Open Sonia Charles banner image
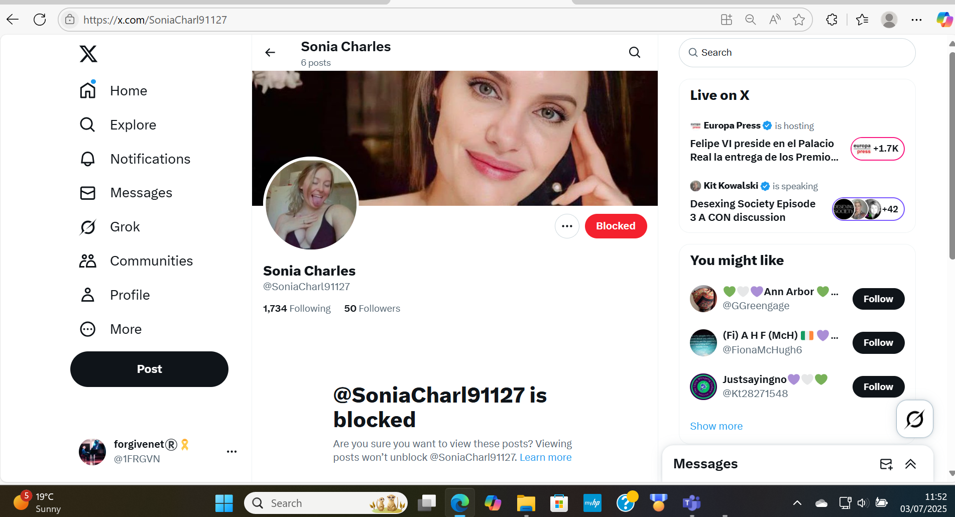This screenshot has width=955, height=517. click(x=455, y=138)
